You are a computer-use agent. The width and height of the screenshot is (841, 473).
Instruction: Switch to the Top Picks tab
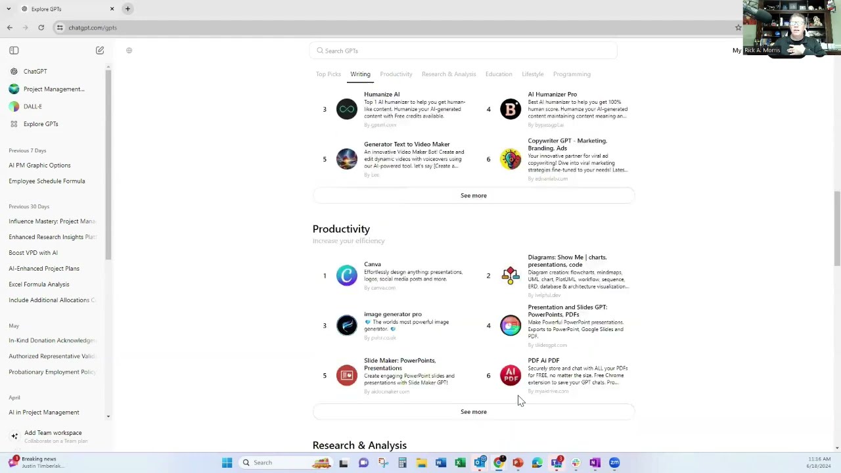coord(329,74)
